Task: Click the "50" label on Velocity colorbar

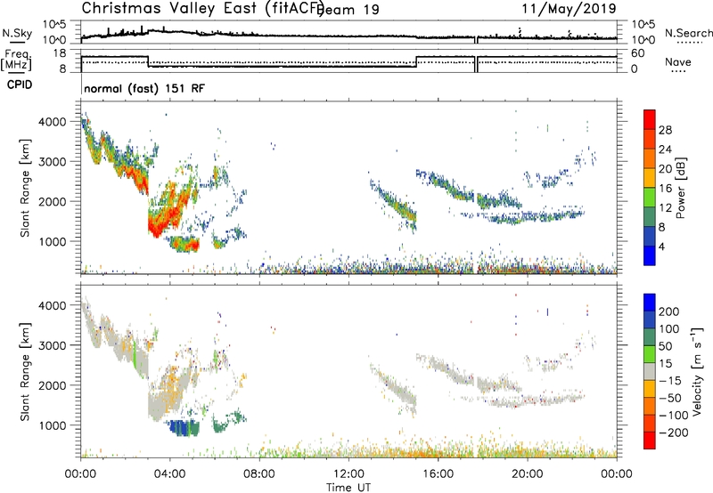Action: [665, 346]
